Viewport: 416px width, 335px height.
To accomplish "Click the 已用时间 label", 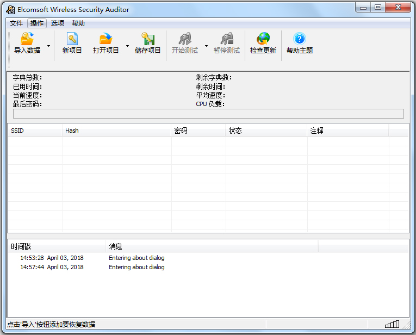I will [27, 86].
